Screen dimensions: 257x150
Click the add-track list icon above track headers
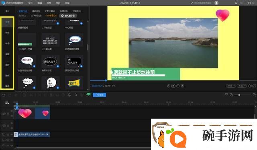7,103
